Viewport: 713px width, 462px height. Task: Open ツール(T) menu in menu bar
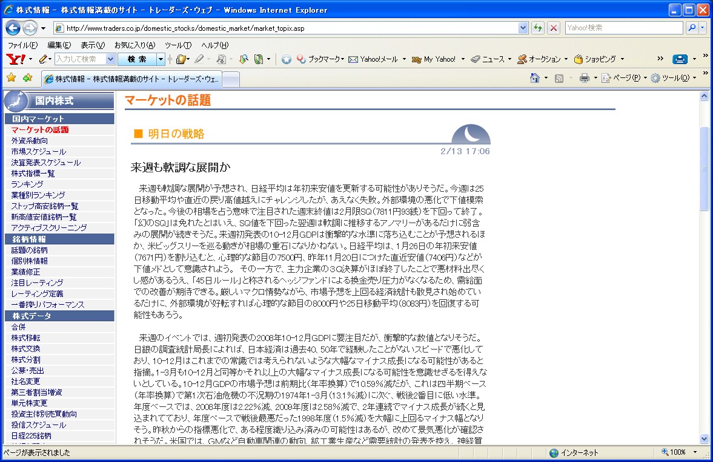pyautogui.click(x=177, y=45)
